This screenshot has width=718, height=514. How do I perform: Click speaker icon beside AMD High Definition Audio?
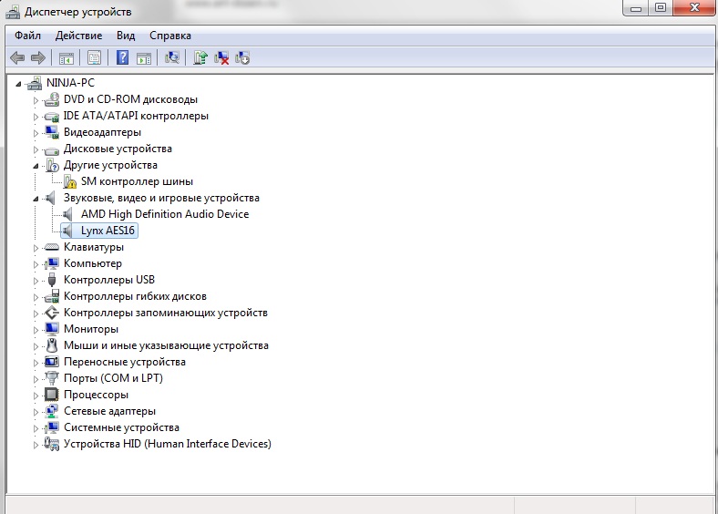tap(67, 214)
